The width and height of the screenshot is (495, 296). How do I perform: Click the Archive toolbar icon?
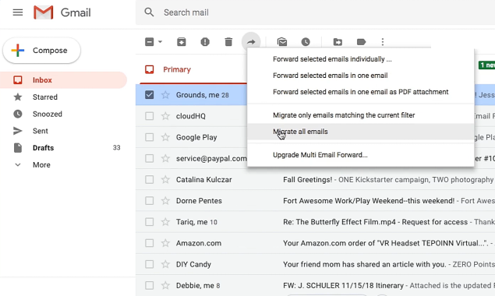tap(182, 41)
